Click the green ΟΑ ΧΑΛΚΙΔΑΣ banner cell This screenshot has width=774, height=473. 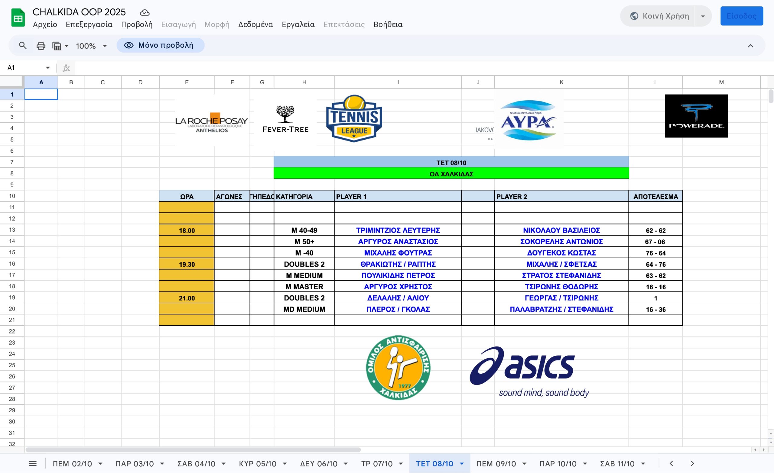tap(451, 174)
